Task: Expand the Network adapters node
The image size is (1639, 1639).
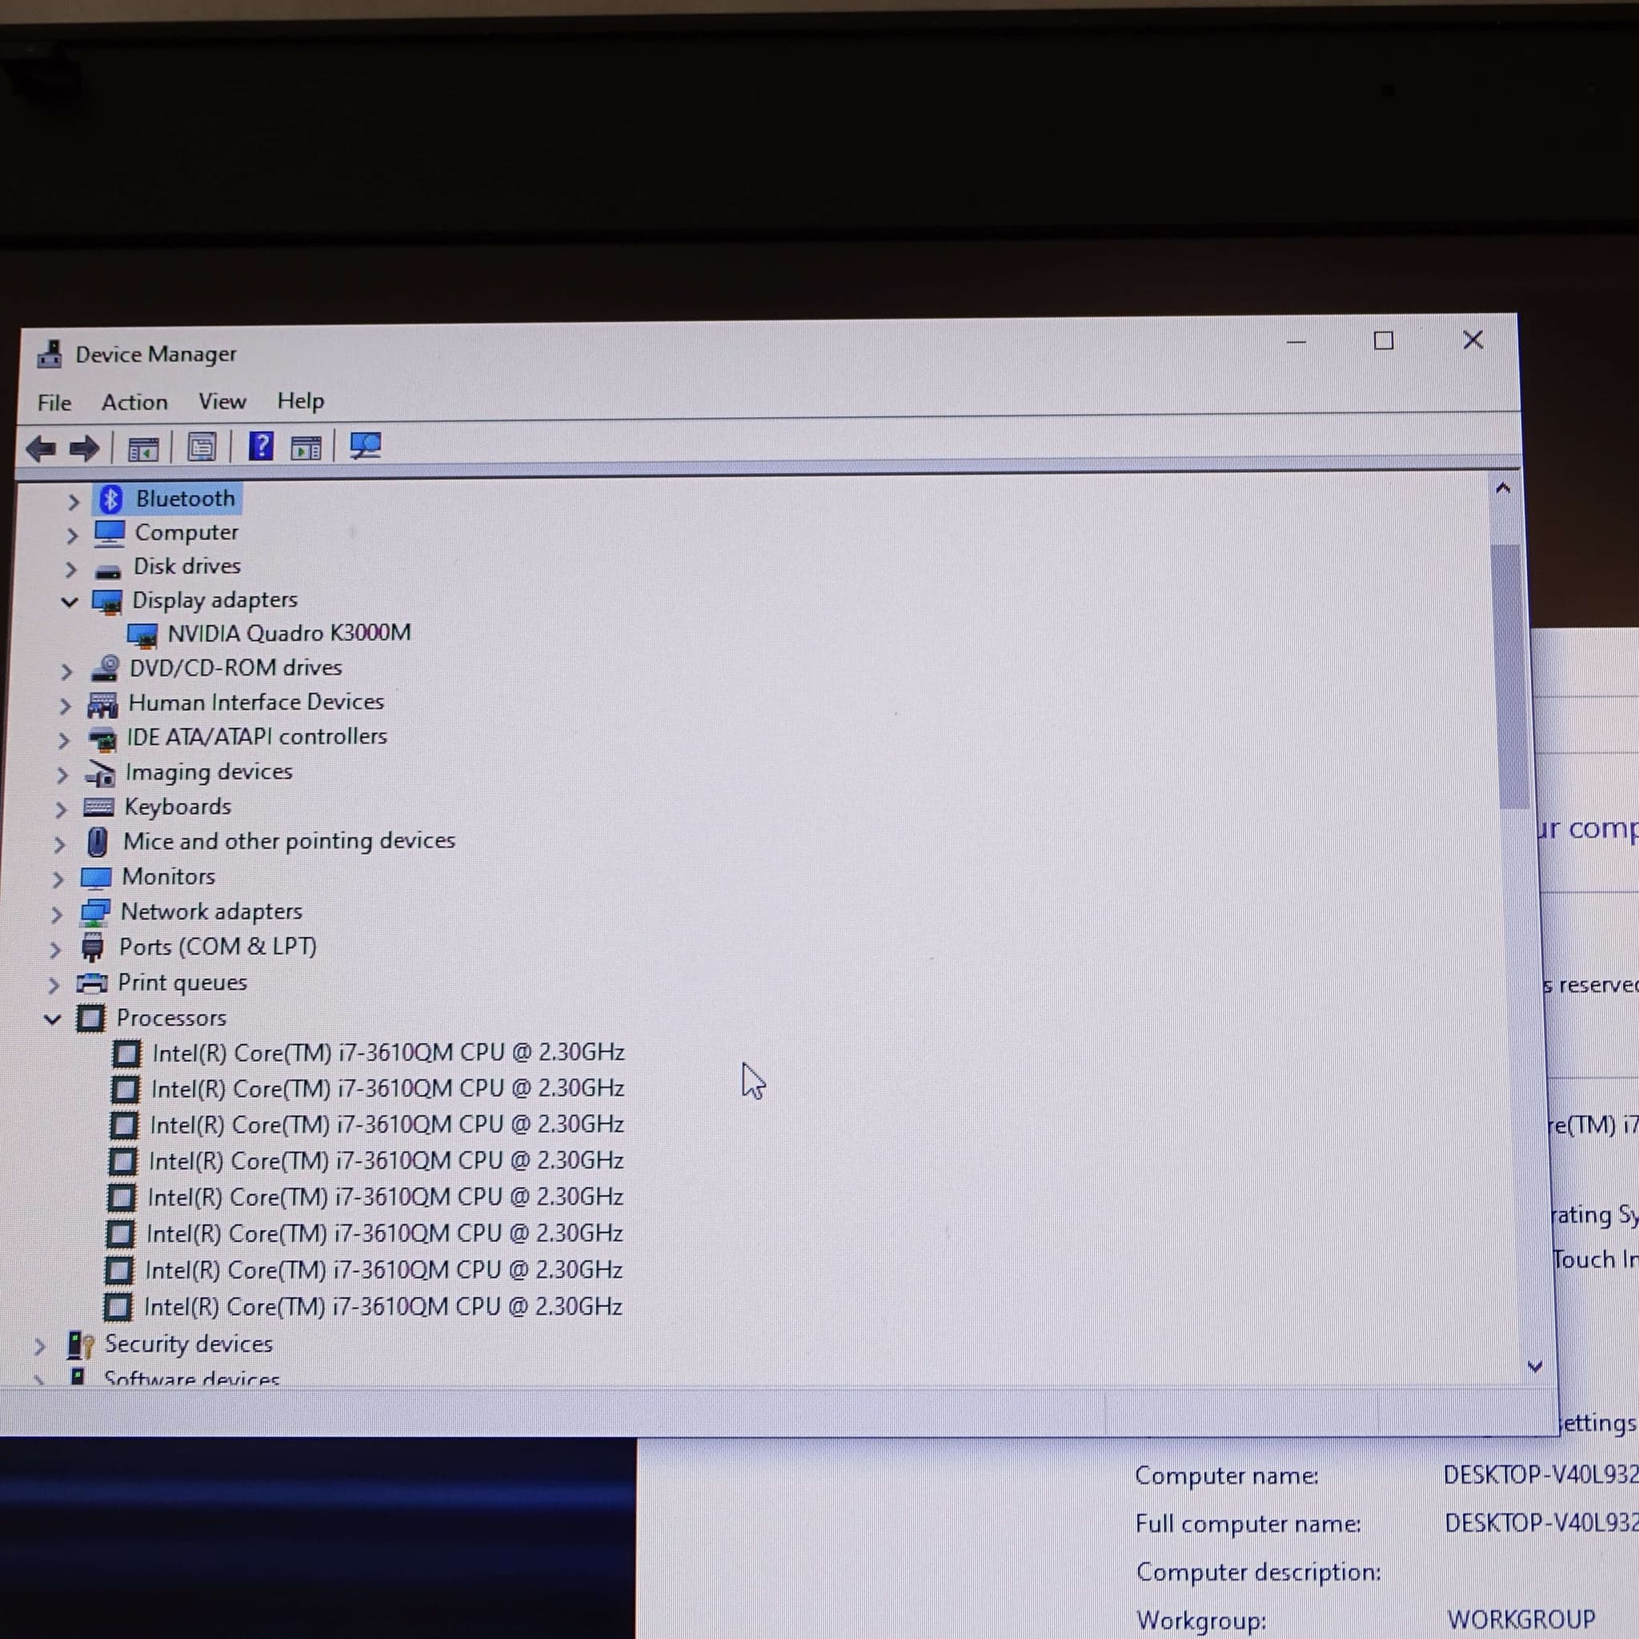Action: pyautogui.click(x=57, y=915)
